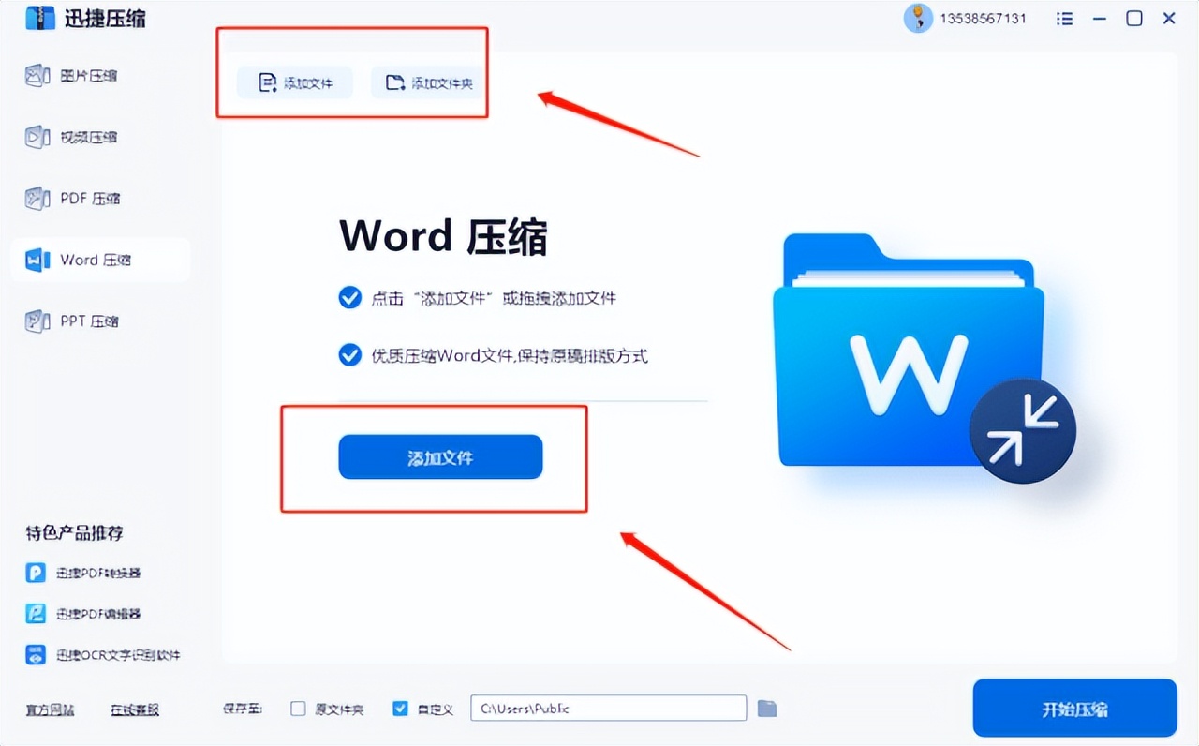Toggle the 自定义 custom path checkbox
The width and height of the screenshot is (1199, 746).
click(400, 709)
